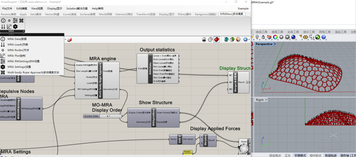Open the 曲线工具 tab in Rhino
The height and width of the screenshot is (157, 356).
click(261, 32)
